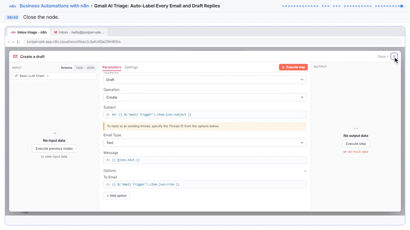Open Business Automations with n8n breadcrumb

coord(54,6)
